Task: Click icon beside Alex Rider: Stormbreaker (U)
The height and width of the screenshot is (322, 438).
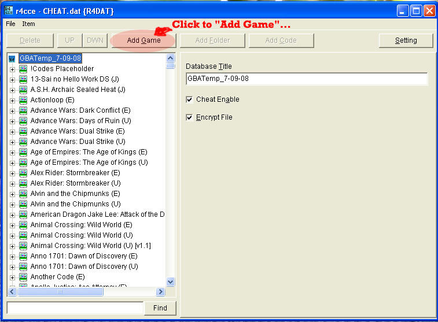Action: (23, 183)
